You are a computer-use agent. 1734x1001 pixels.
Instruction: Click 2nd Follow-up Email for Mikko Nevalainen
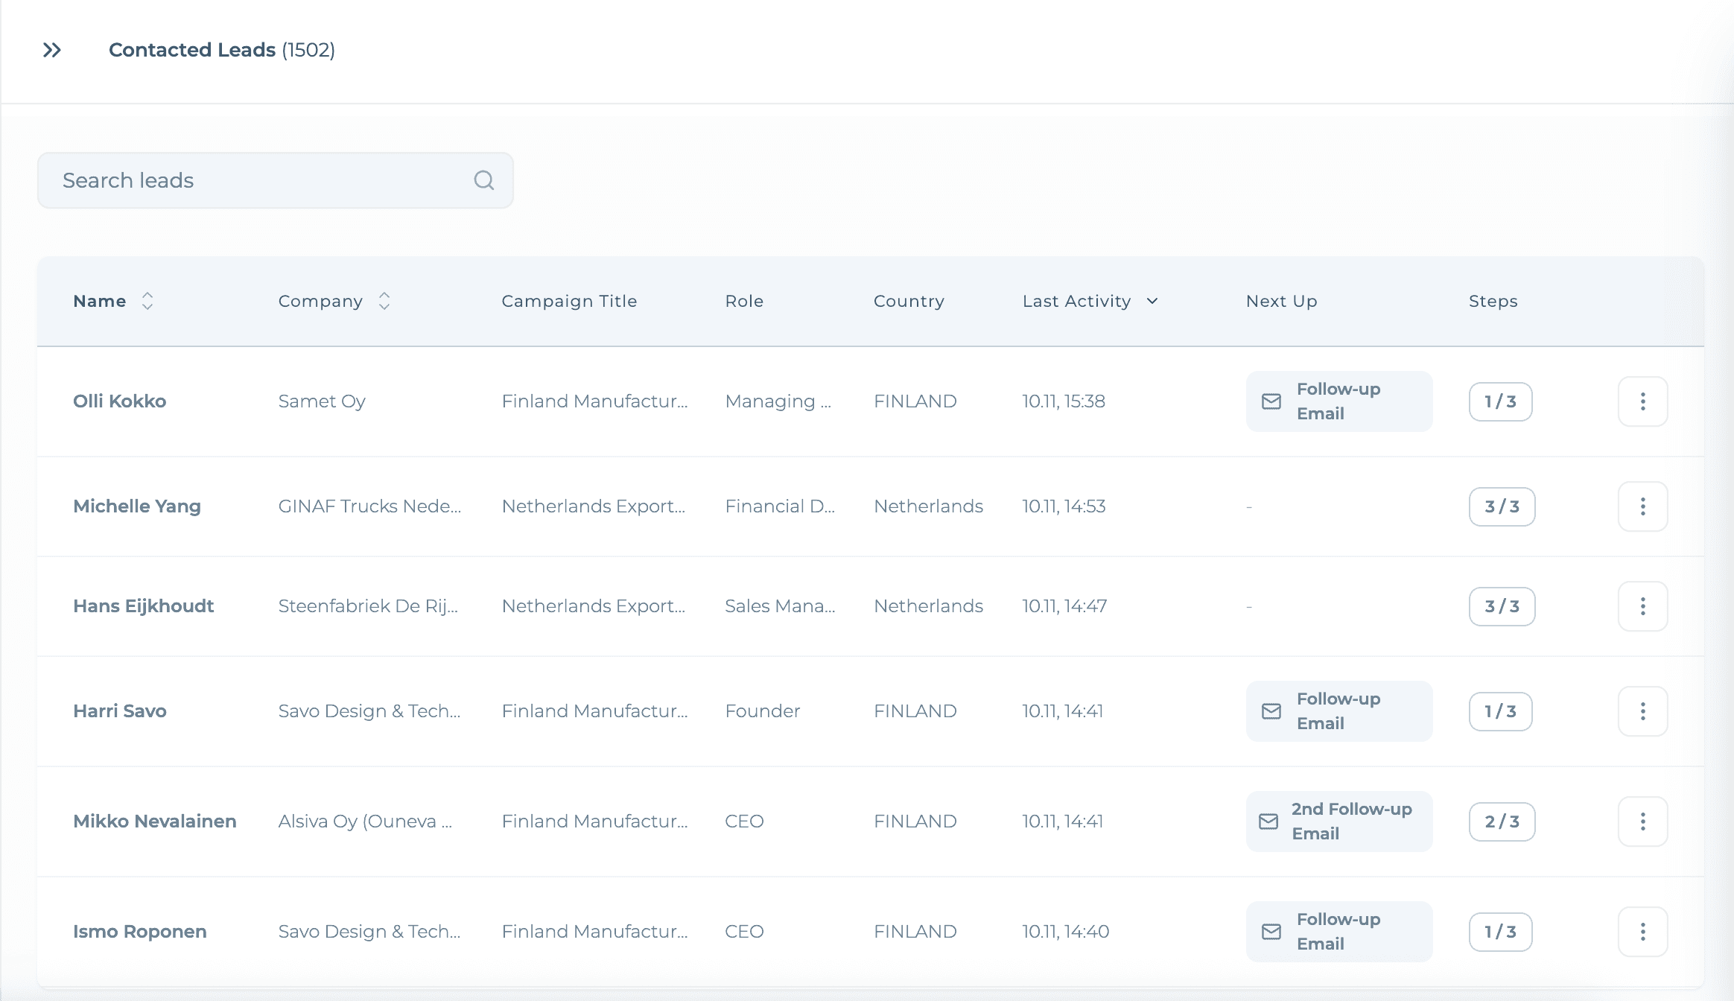[x=1339, y=822]
